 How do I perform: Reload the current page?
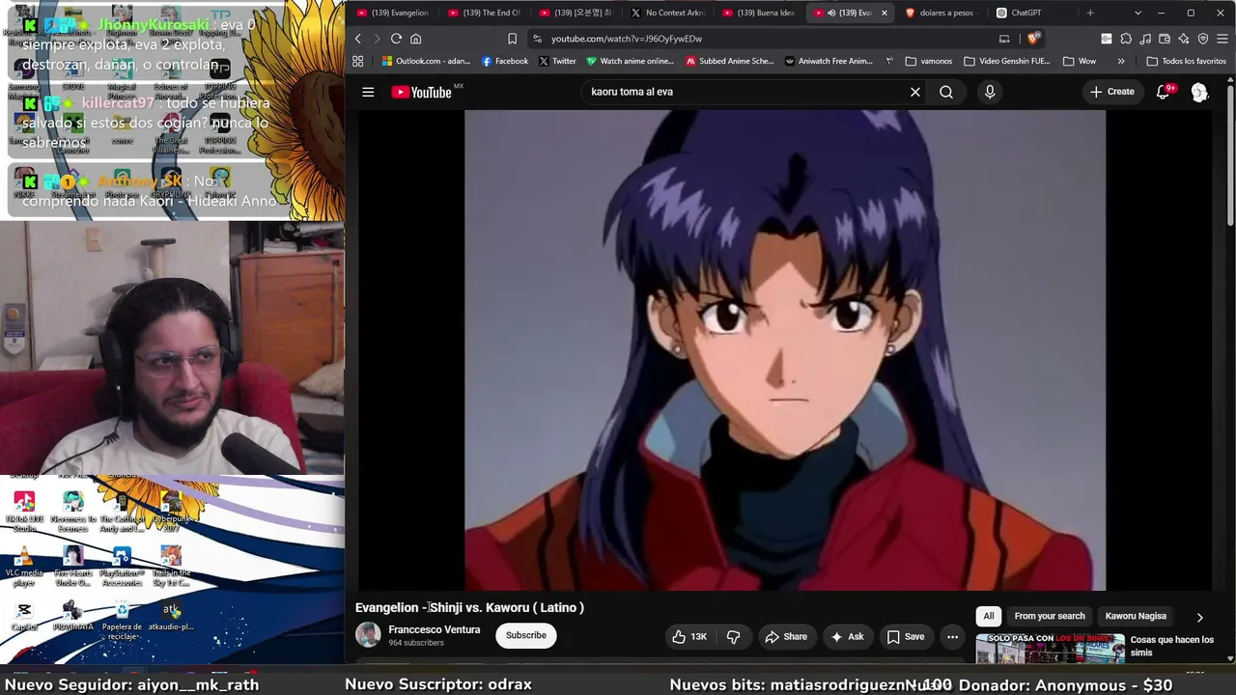[396, 39]
